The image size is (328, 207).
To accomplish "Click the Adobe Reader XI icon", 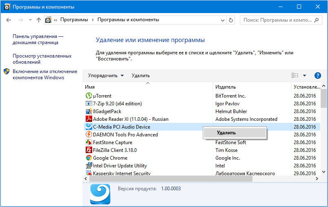I will click(x=89, y=119).
